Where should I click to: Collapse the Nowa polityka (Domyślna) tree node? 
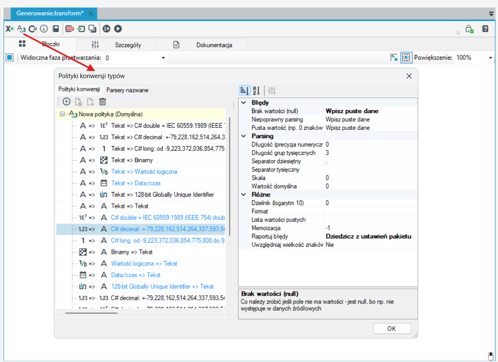pyautogui.click(x=62, y=114)
